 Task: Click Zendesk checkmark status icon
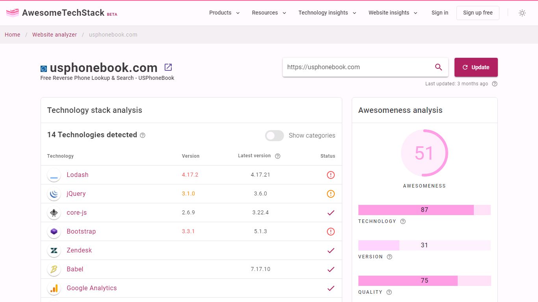331,250
